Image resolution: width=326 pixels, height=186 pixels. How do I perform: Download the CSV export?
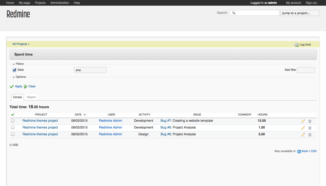click(x=314, y=151)
